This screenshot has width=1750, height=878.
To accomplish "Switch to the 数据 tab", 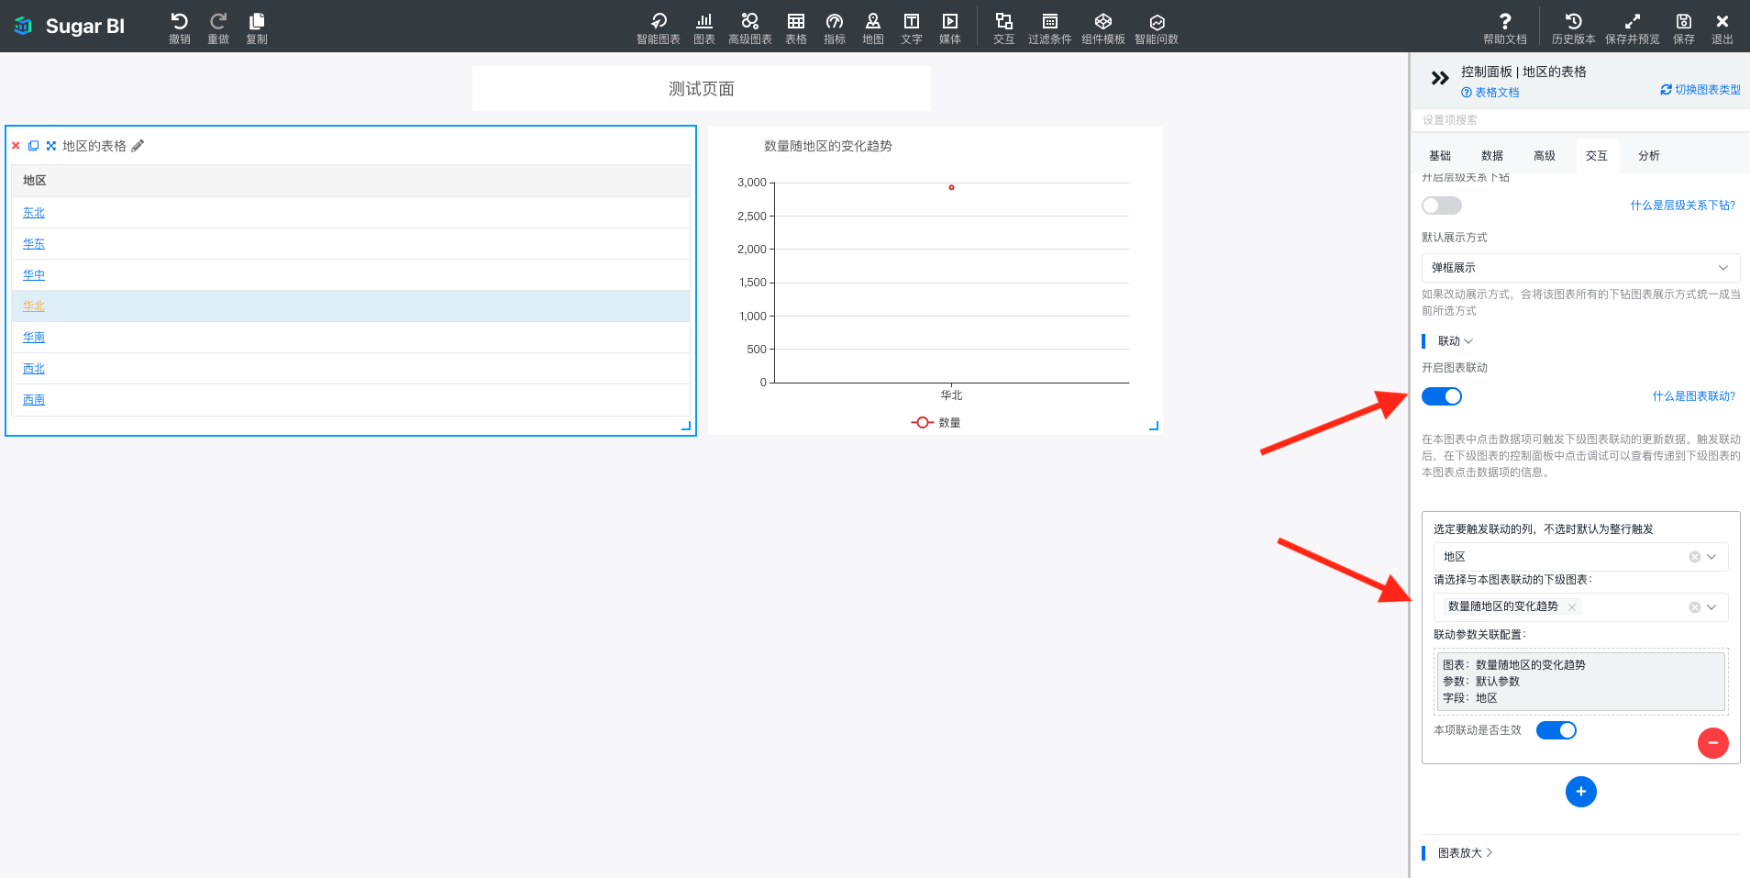I will tap(1492, 156).
